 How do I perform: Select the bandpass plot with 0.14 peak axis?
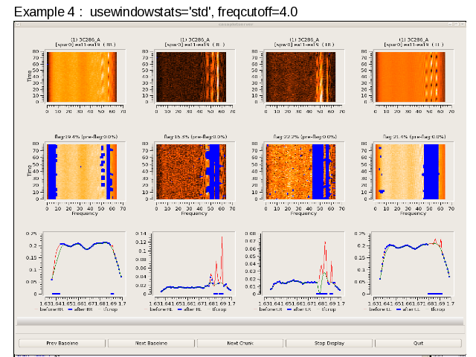coord(194,263)
